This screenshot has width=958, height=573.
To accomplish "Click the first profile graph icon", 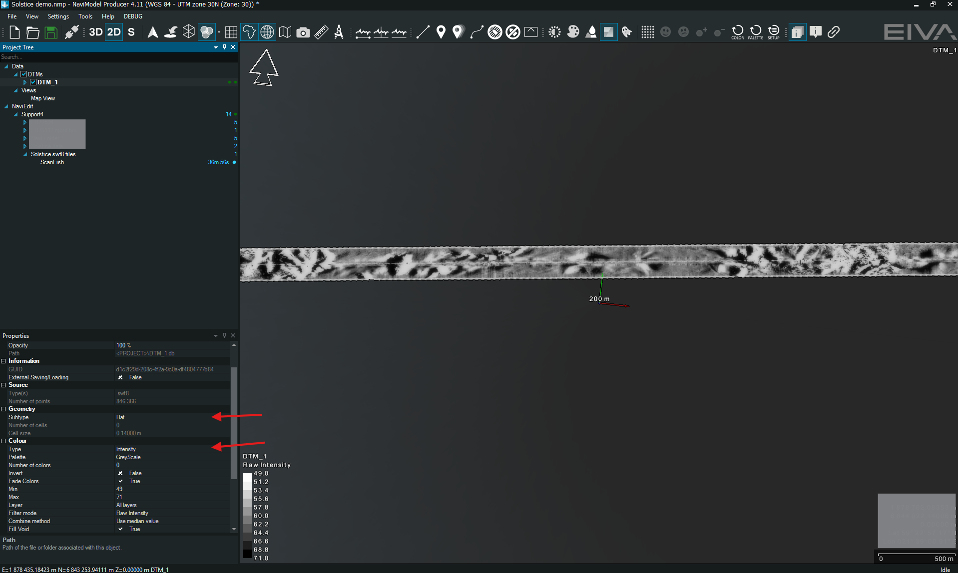I will click(x=363, y=33).
